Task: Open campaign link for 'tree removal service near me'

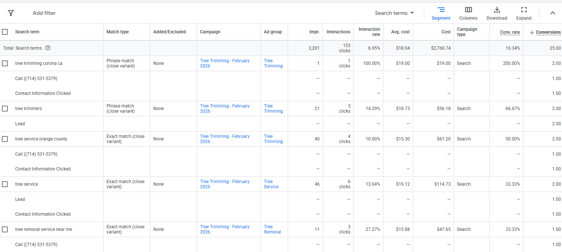Action: (x=225, y=229)
